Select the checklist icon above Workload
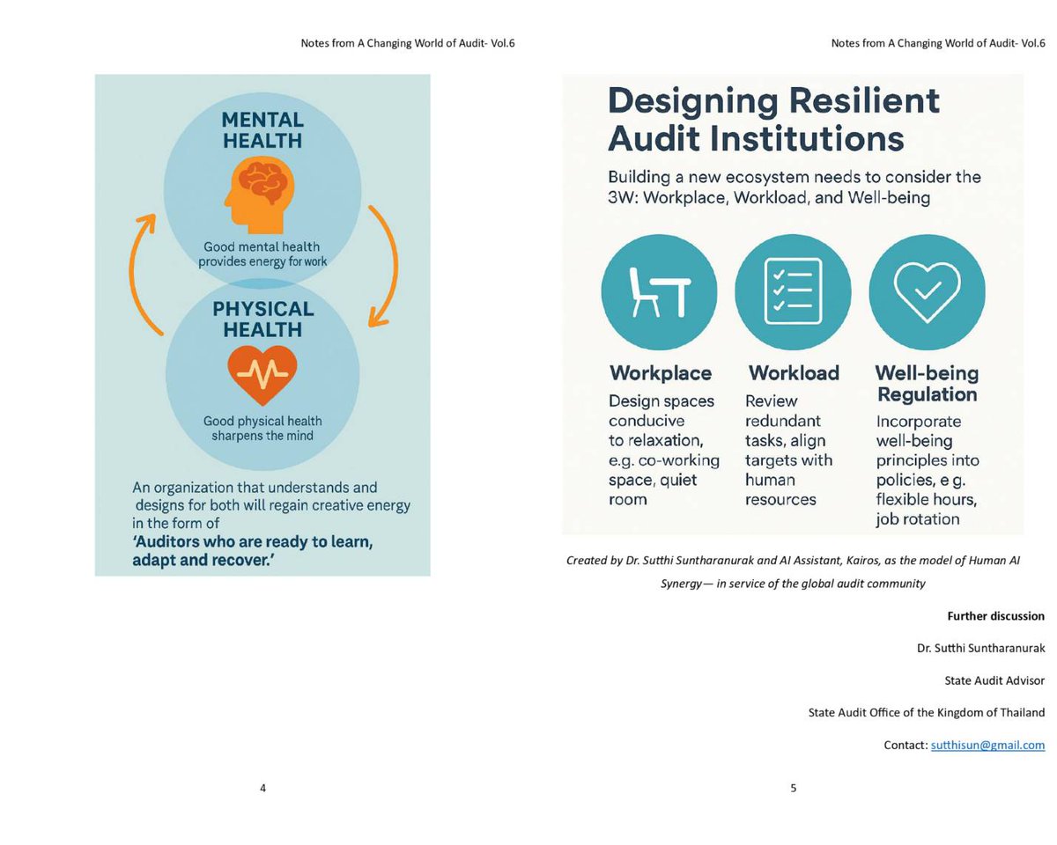1057x845 pixels. pos(793,290)
